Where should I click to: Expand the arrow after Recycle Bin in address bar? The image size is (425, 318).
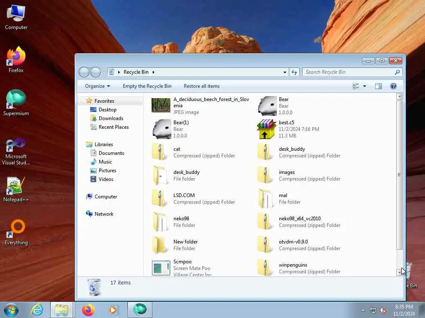click(154, 72)
